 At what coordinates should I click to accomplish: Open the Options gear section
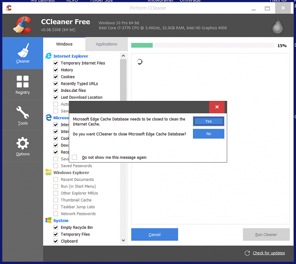tap(22, 146)
